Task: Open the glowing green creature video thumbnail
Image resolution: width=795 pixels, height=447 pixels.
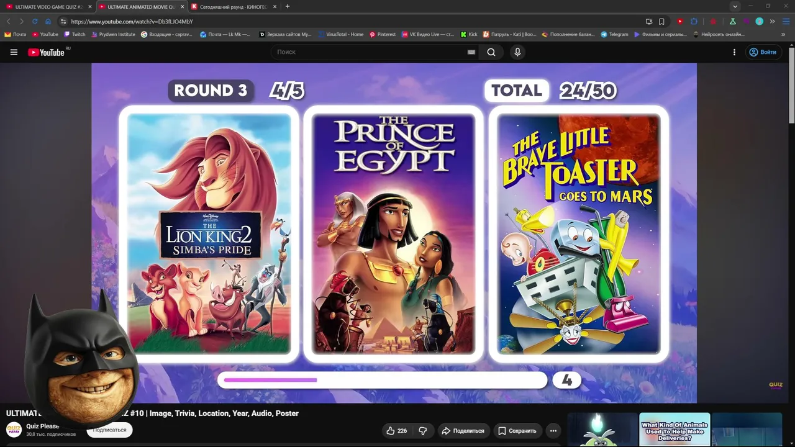Action: [x=602, y=430]
